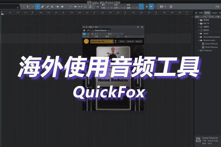Open the grid options icon dropdown
221x147 pixels.
(x=163, y=7)
